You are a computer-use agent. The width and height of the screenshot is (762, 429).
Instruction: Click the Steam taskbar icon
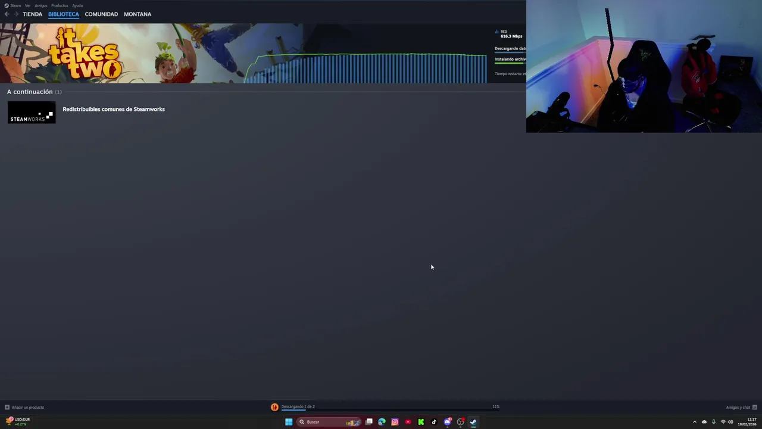pos(473,422)
